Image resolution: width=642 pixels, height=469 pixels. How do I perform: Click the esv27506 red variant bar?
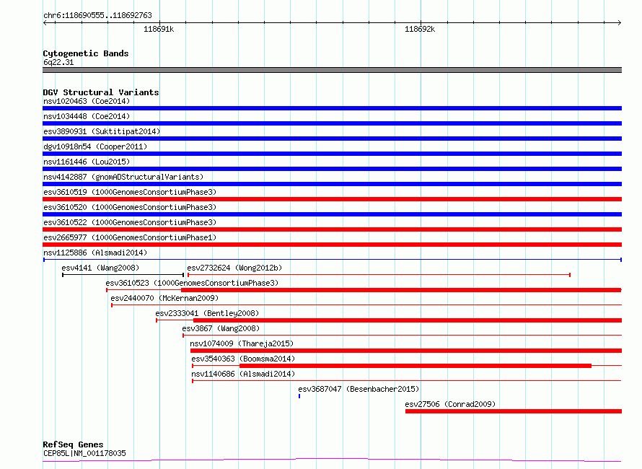514,411
